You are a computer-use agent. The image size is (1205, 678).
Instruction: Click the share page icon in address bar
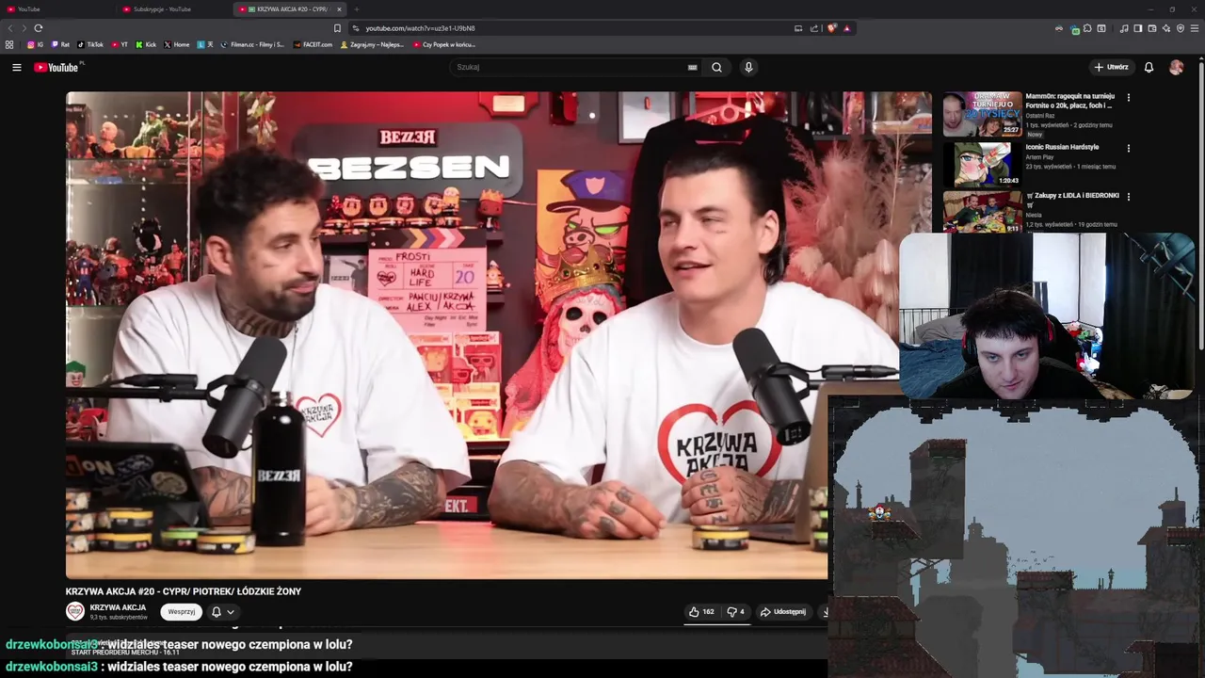[814, 28]
